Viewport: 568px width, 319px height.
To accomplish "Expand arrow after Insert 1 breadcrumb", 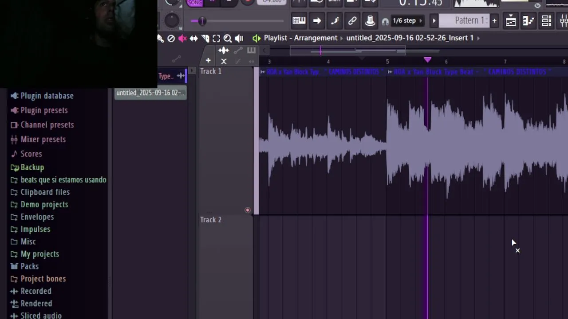I will point(478,38).
